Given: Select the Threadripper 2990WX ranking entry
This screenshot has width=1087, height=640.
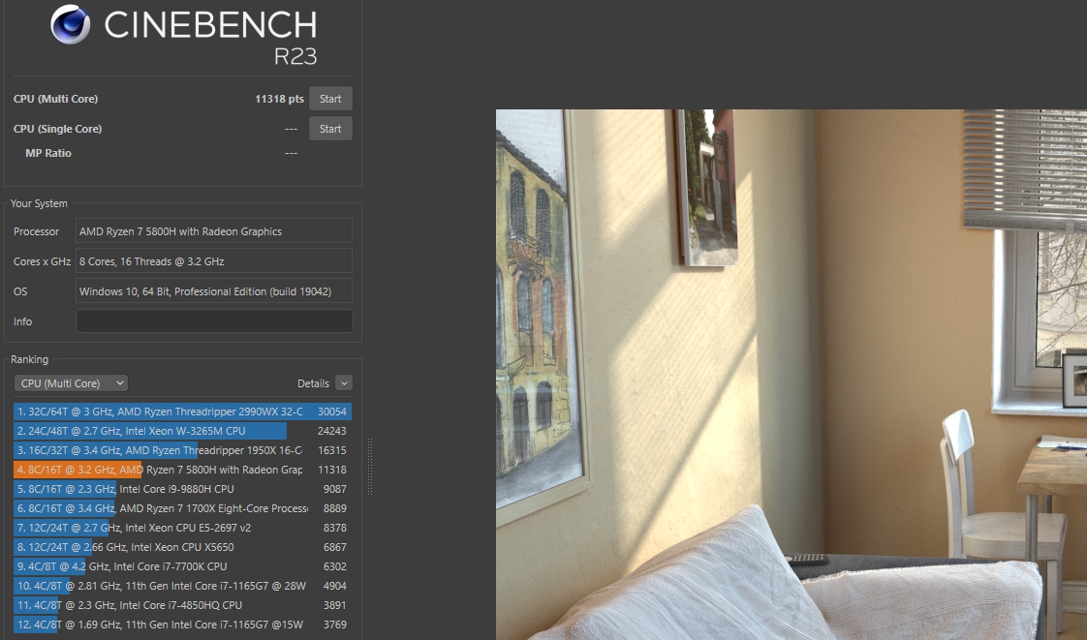Looking at the screenshot, I should tap(182, 411).
